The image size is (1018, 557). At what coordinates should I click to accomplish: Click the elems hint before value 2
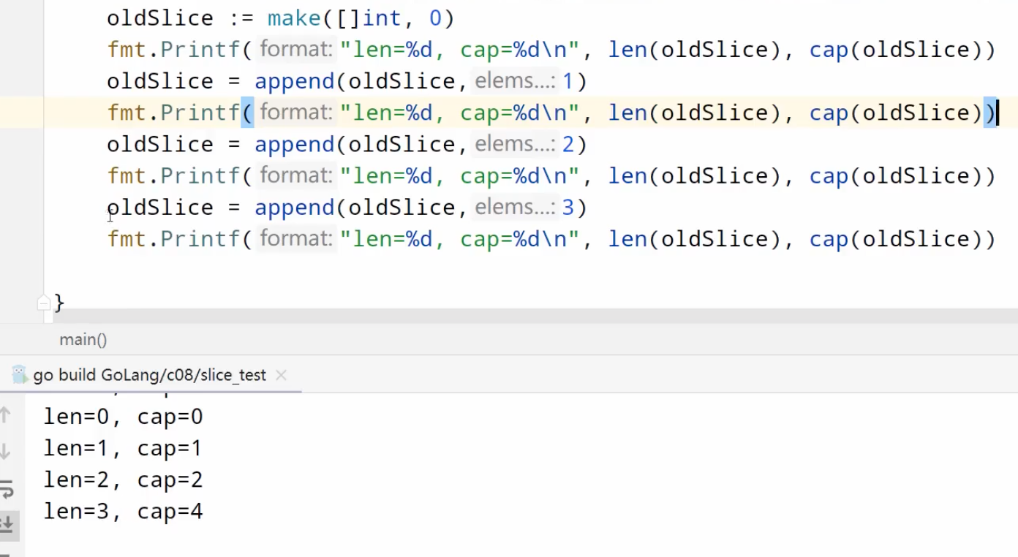[514, 144]
